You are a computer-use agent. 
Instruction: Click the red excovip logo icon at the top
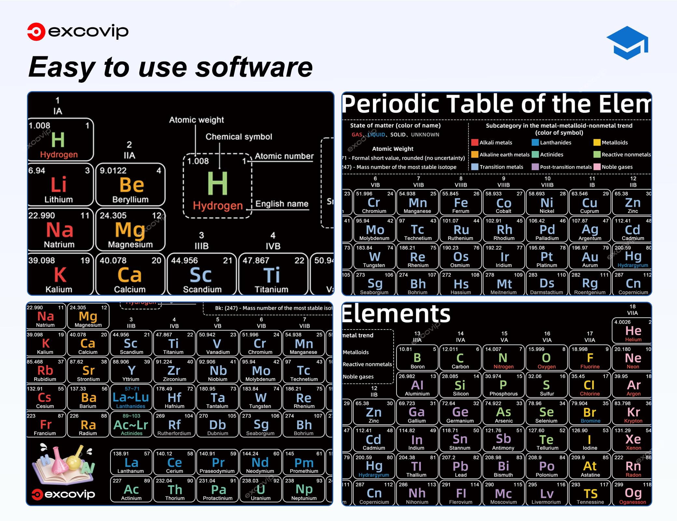coord(36,32)
